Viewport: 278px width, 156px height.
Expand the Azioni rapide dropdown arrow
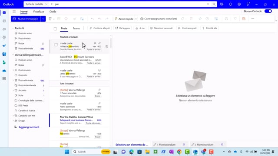pos(136,19)
